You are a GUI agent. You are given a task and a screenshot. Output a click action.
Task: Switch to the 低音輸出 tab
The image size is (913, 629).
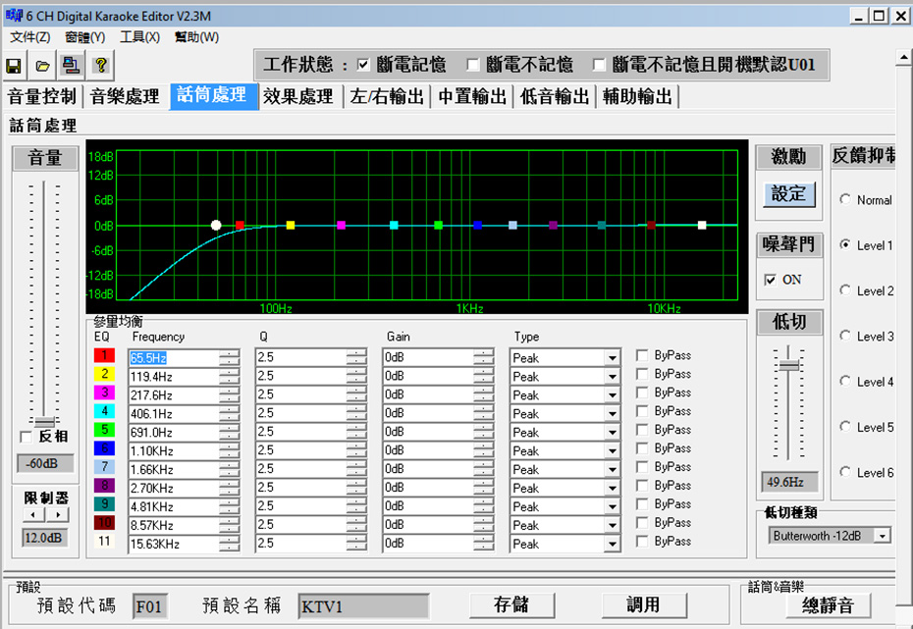(555, 96)
